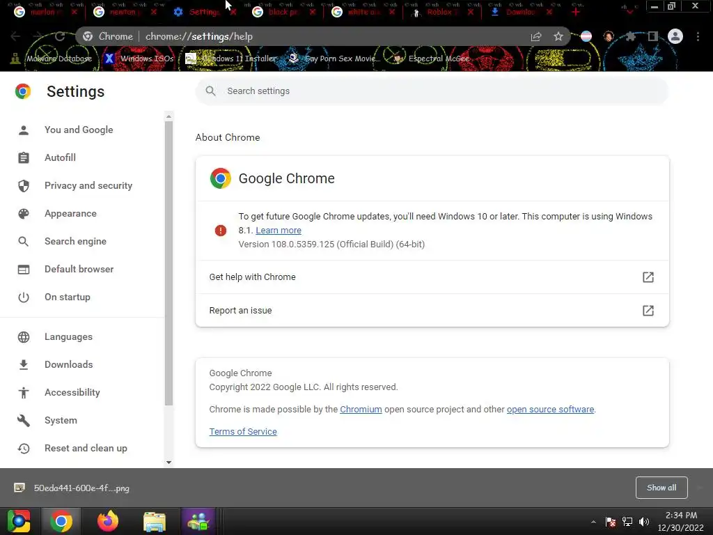Open the Messenger people taskbar icon
The width and height of the screenshot is (713, 535).
(198, 521)
